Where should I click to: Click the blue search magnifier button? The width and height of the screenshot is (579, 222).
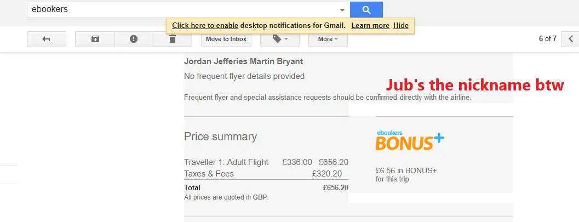[x=366, y=10]
